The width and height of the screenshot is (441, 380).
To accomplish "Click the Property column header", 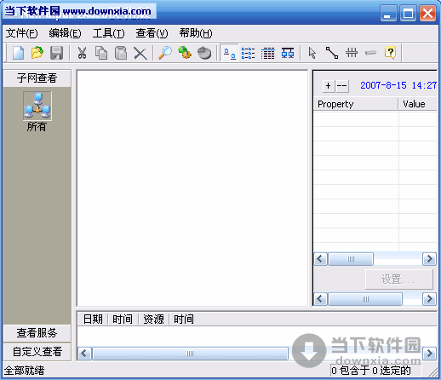I will tap(356, 104).
